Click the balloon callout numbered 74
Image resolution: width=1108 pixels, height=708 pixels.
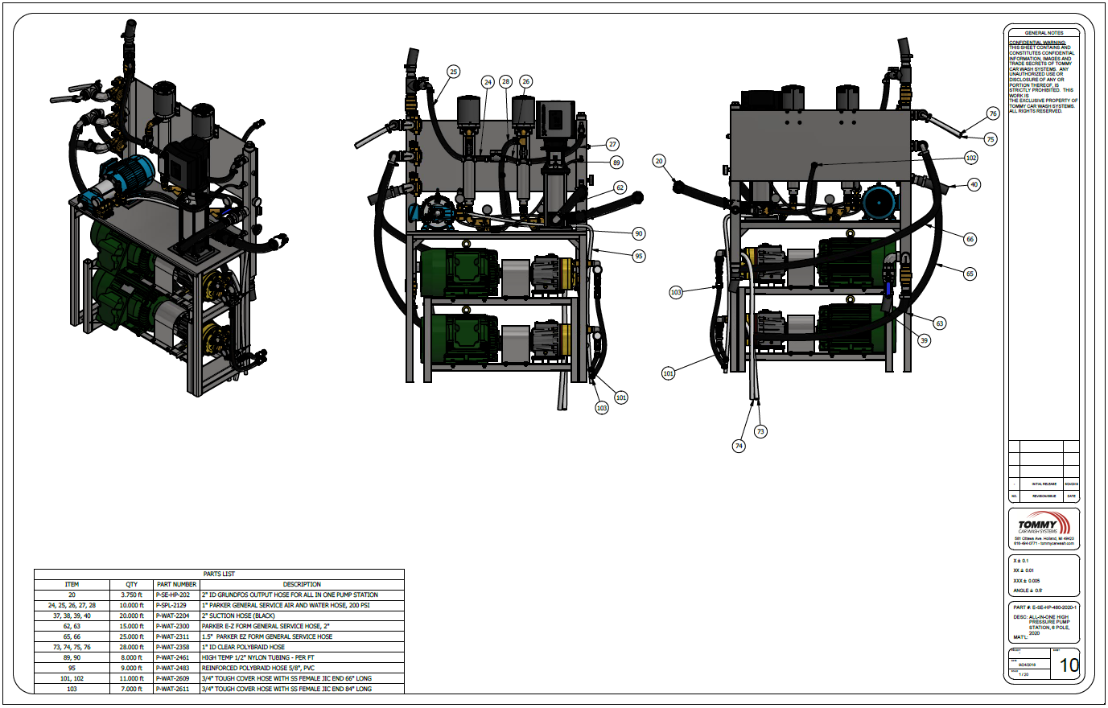pyautogui.click(x=739, y=446)
